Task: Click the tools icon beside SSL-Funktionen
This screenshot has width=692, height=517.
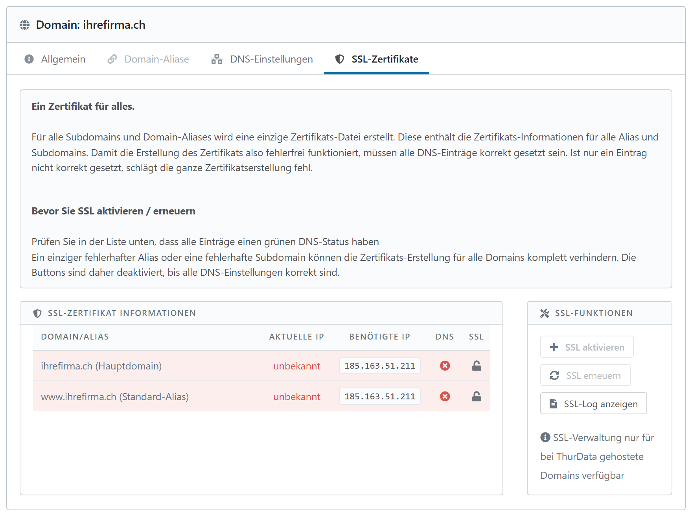Action: [545, 313]
